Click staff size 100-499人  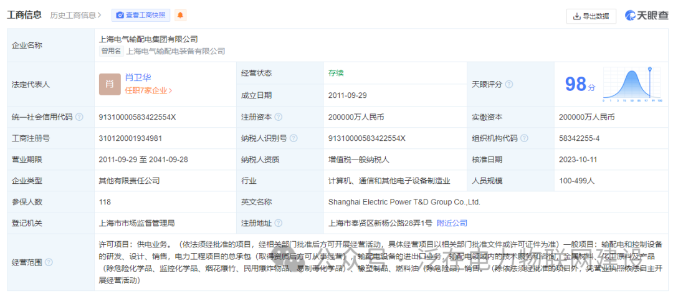[577, 181]
